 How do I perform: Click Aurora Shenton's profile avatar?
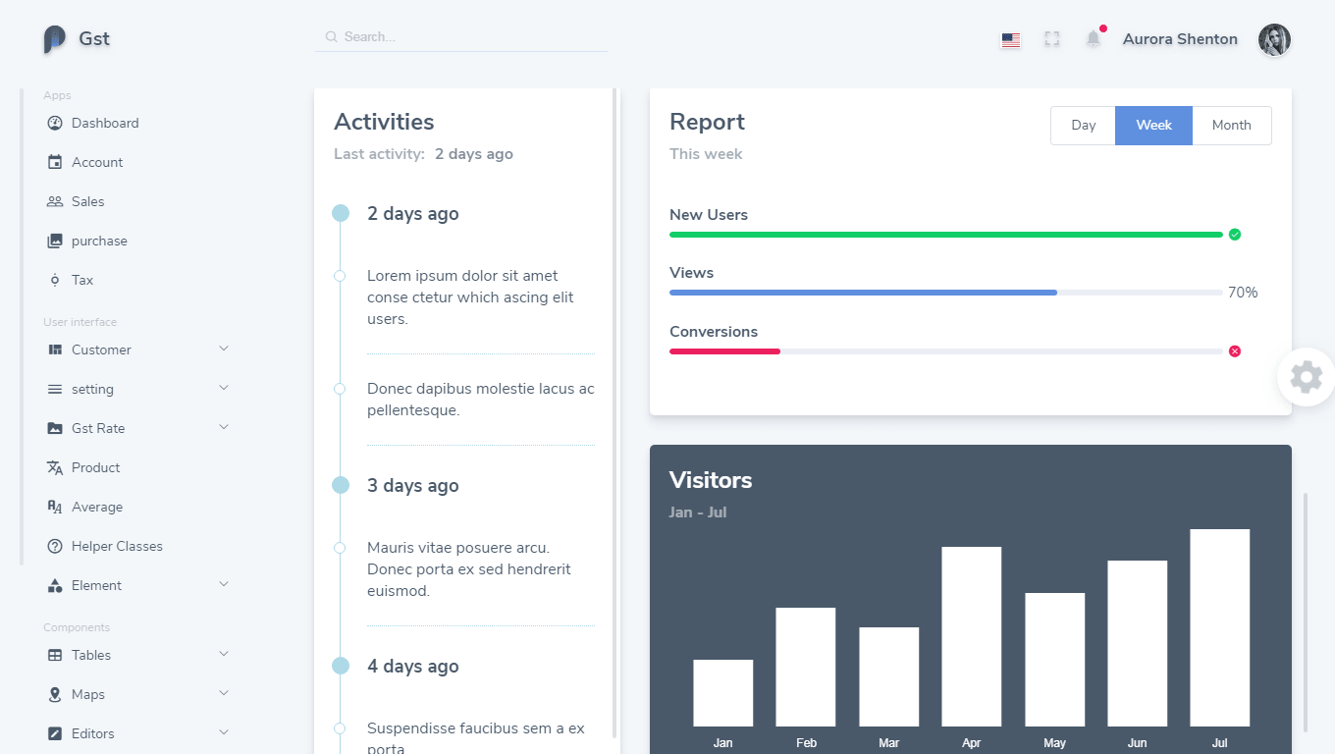(1274, 39)
